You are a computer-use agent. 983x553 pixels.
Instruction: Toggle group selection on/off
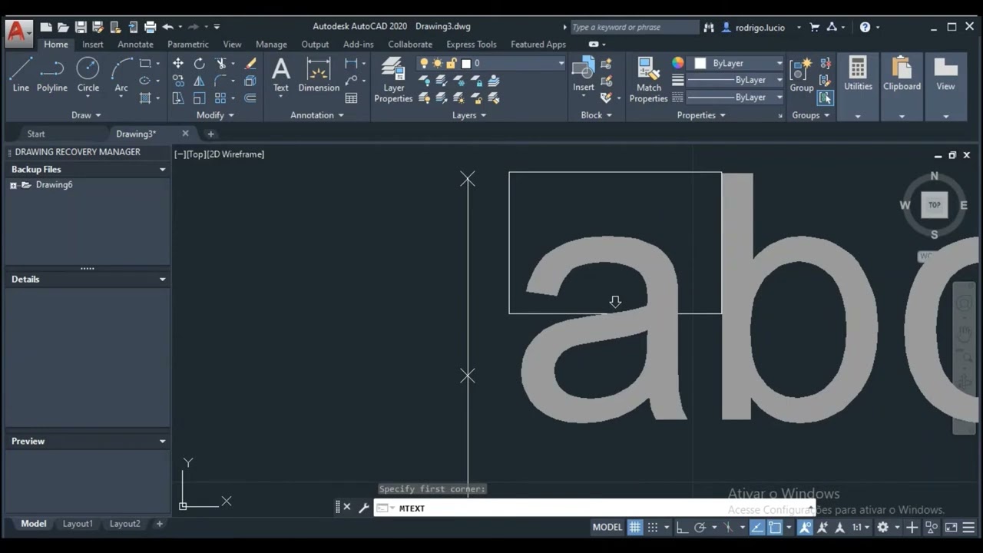tap(825, 98)
